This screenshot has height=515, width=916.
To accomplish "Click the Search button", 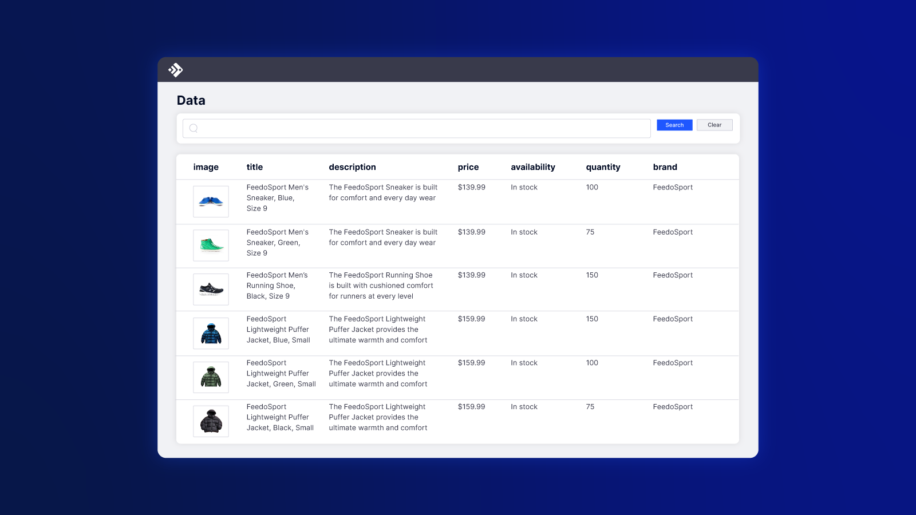I will tap(674, 125).
